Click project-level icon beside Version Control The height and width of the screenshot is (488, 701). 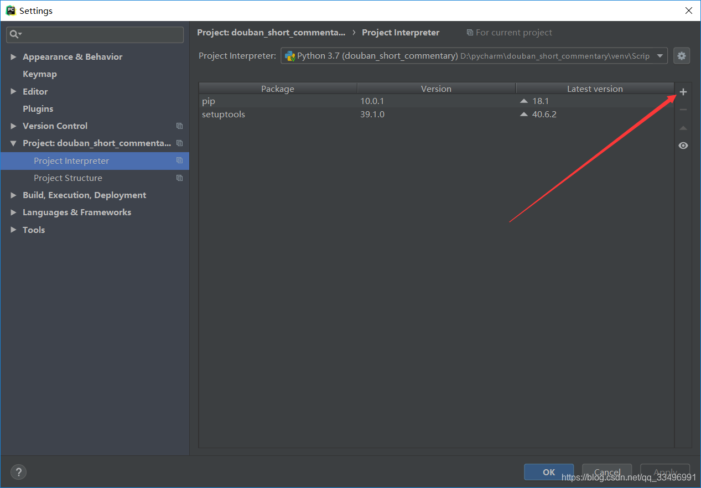[x=179, y=126]
